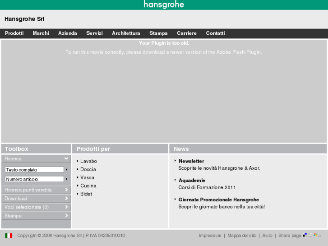Click the Prodotti per panel header
The image size is (328, 246).
point(120,149)
